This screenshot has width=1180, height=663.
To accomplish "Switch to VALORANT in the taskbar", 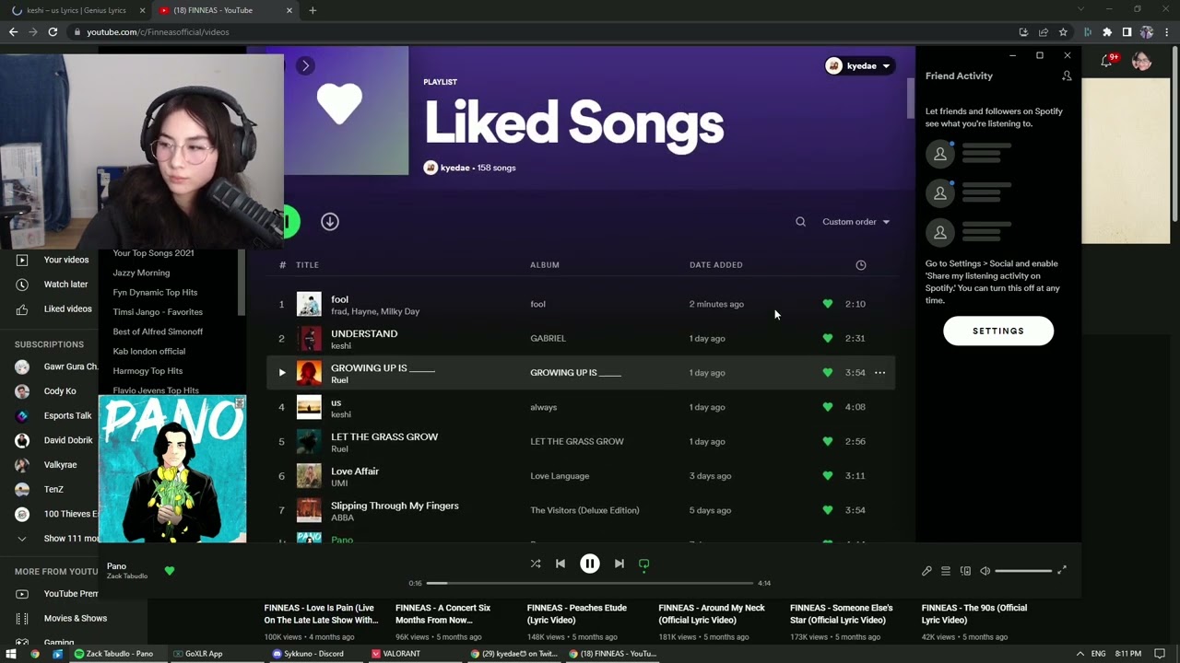I will (x=396, y=654).
